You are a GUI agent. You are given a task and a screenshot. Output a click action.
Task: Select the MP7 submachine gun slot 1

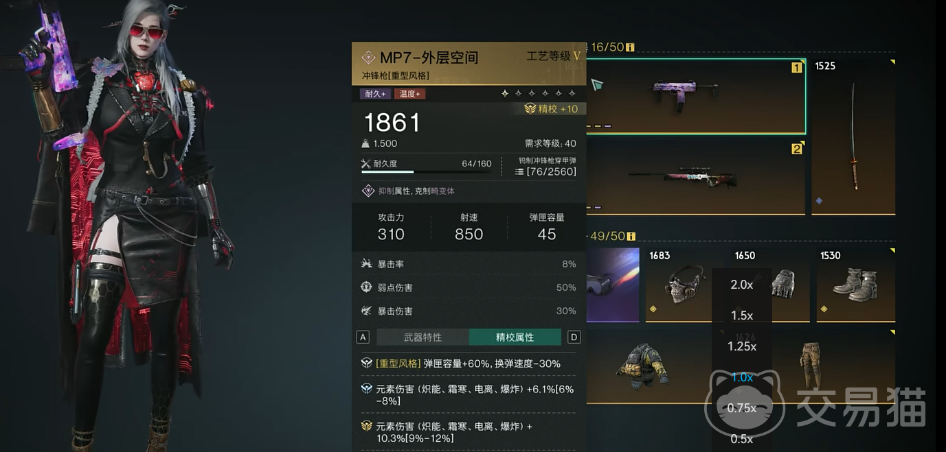(x=695, y=96)
